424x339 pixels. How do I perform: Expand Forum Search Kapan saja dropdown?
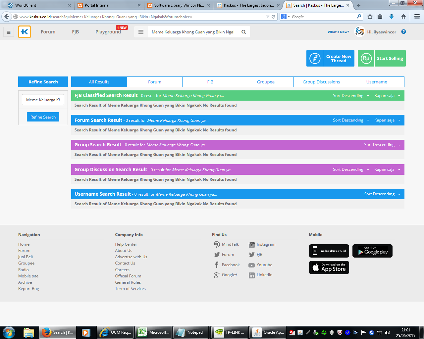click(387, 120)
